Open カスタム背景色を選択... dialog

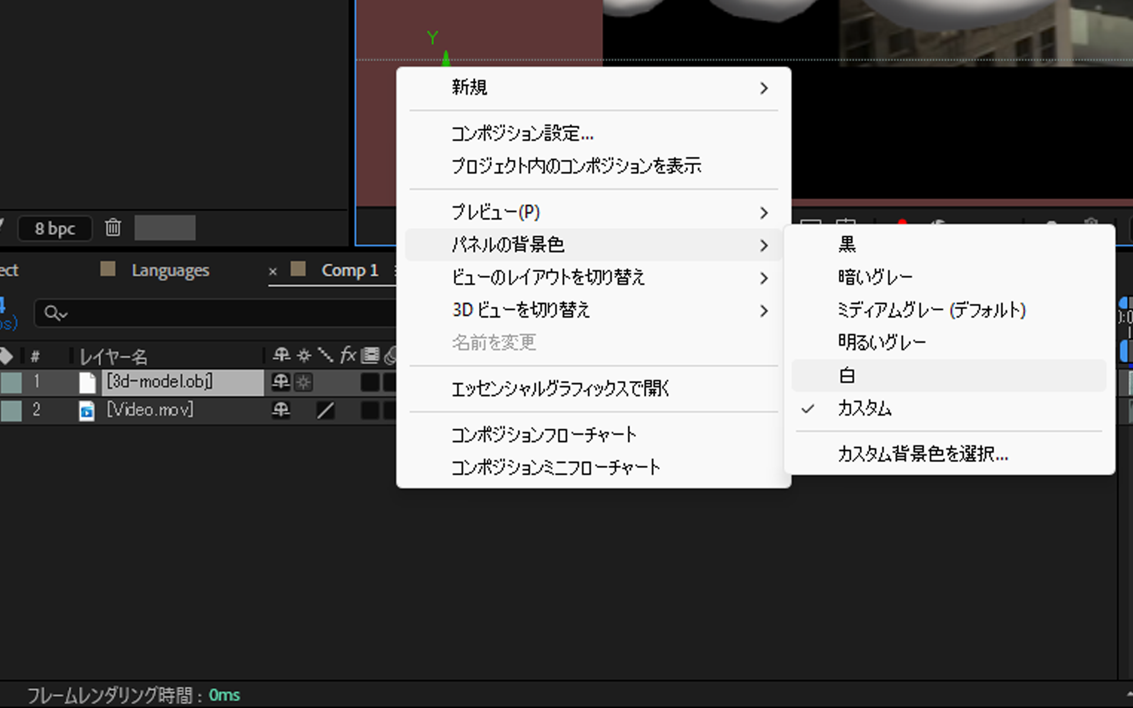(949, 454)
